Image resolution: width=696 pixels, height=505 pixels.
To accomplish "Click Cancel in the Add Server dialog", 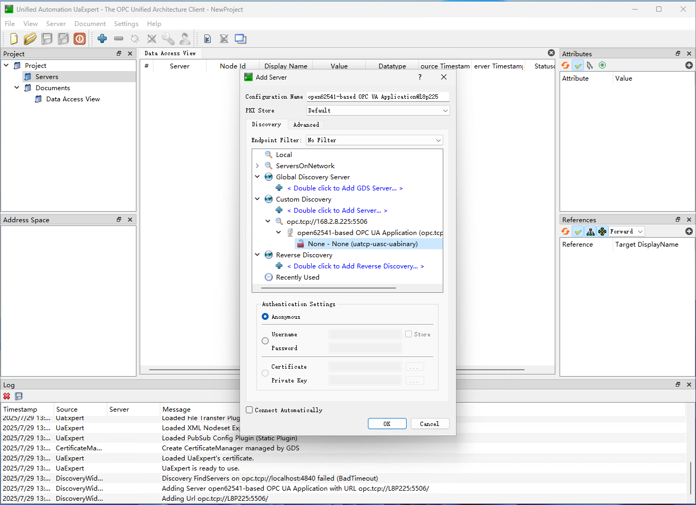I will click(429, 424).
